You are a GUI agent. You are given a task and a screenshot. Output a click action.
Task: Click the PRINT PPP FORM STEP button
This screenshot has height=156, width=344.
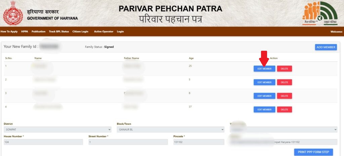pyautogui.click(x=313, y=152)
